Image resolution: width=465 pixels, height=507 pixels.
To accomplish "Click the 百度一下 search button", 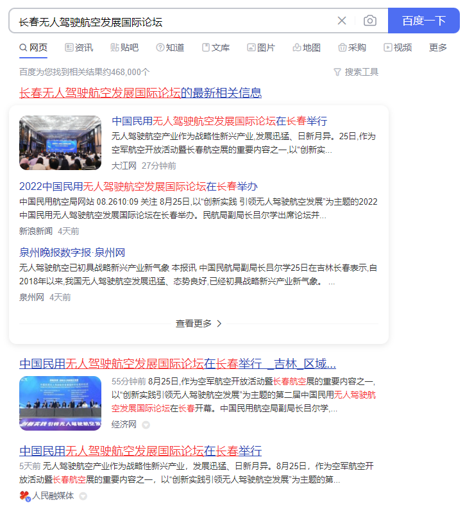I will point(424,21).
